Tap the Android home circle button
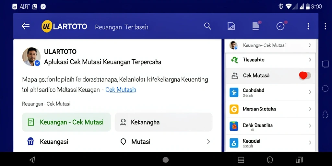This screenshot has width=332, height=166. pyautogui.click(x=166, y=160)
